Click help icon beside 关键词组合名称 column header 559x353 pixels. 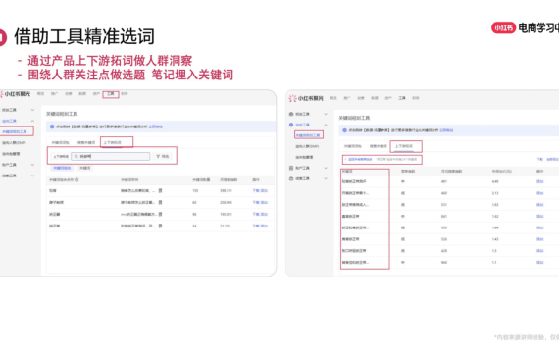pyautogui.click(x=76, y=180)
